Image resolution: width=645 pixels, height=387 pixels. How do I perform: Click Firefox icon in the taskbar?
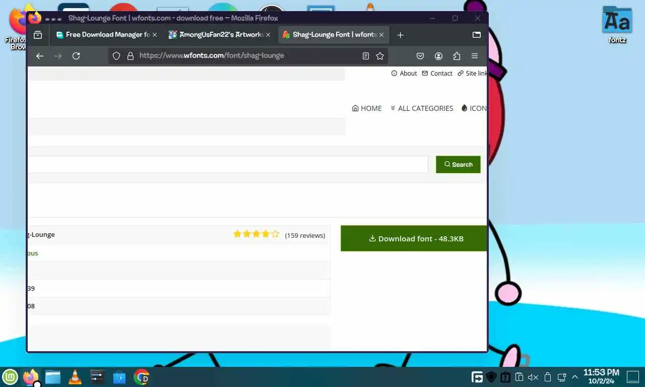(x=31, y=377)
